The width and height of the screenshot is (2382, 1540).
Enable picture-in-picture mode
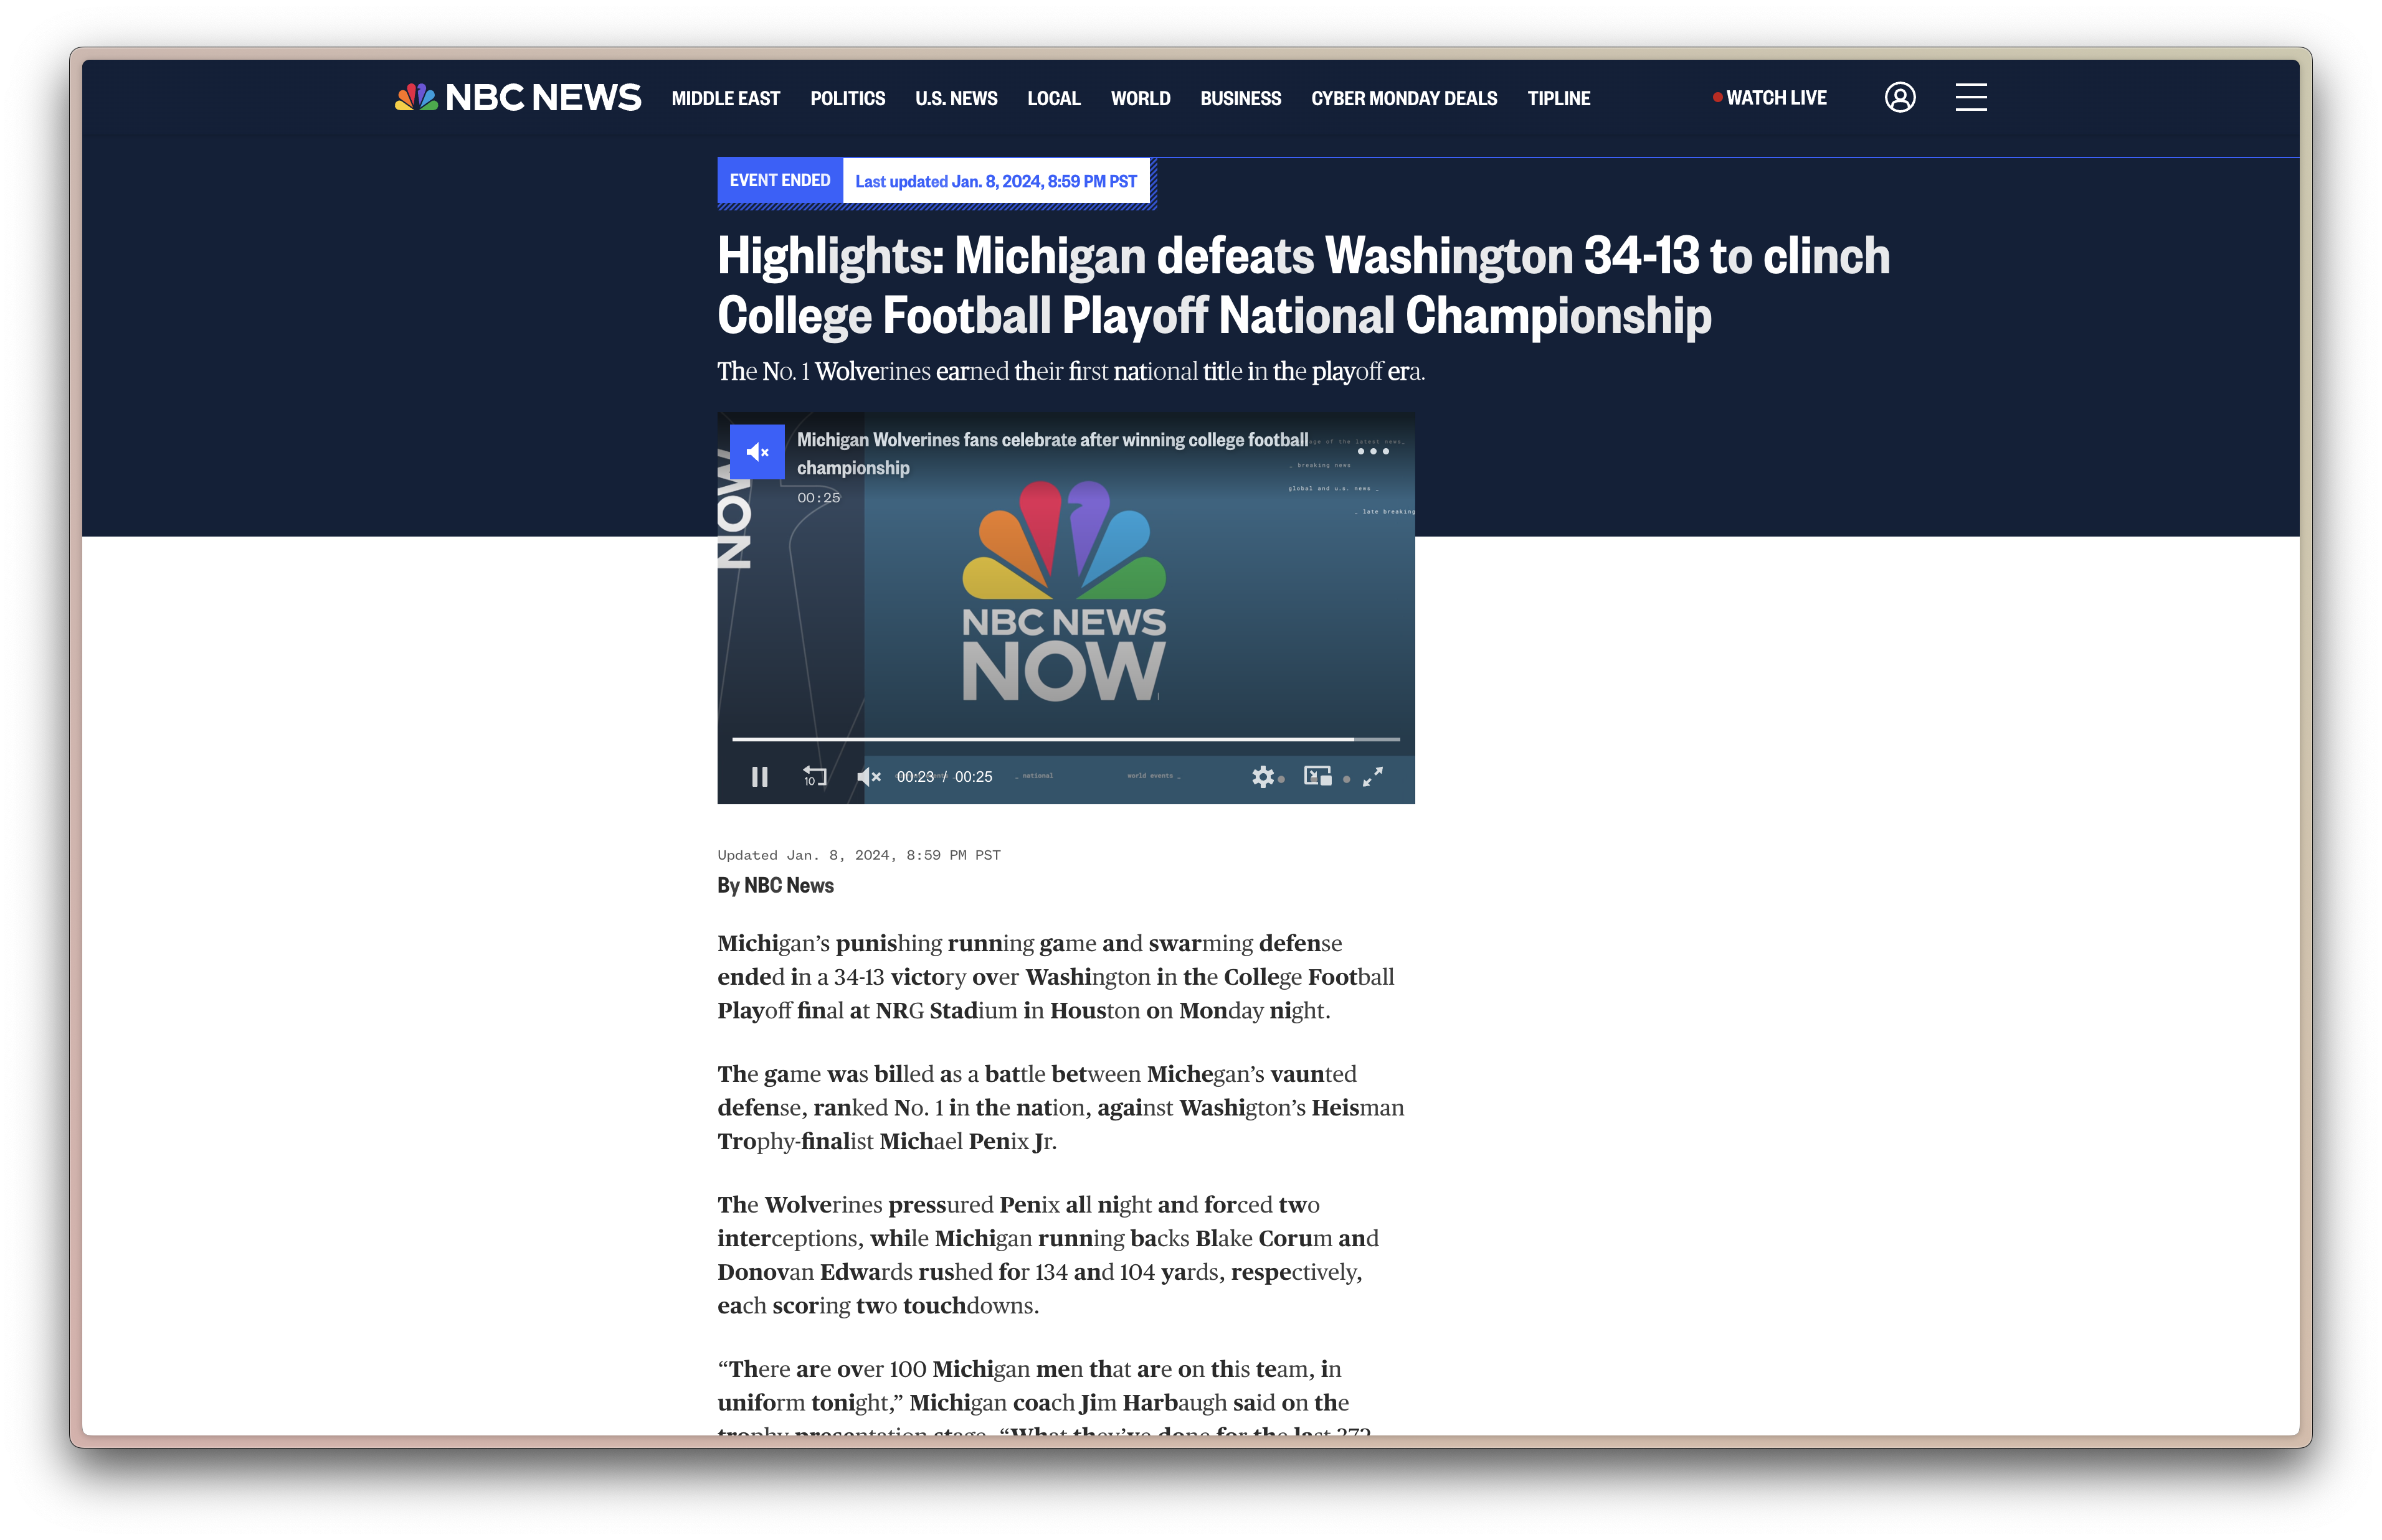click(x=1317, y=776)
